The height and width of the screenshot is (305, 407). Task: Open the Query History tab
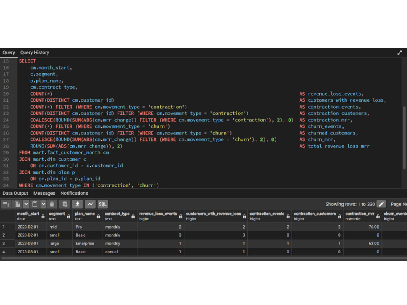click(35, 52)
